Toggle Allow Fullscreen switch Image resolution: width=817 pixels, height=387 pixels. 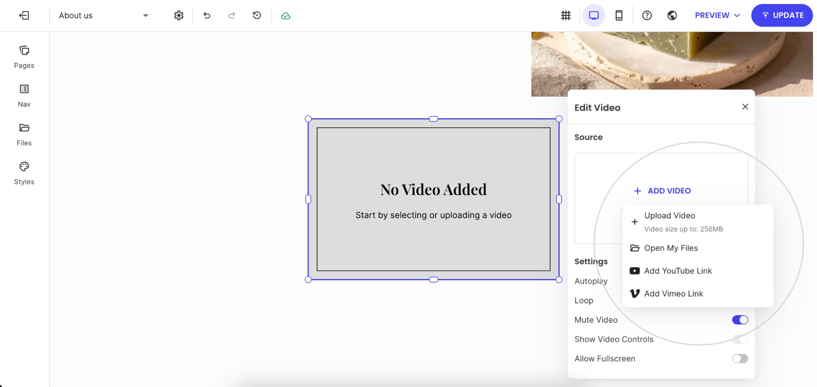coord(740,358)
